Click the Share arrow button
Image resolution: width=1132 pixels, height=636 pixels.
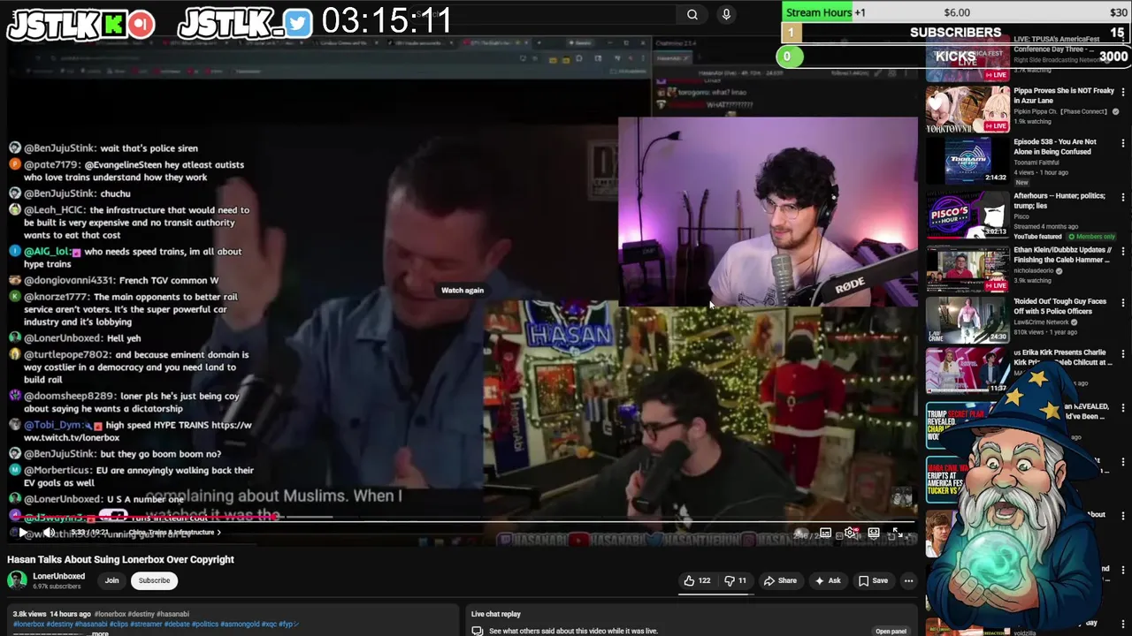779,580
